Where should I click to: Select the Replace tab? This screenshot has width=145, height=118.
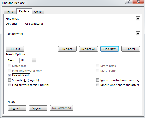[24, 11]
